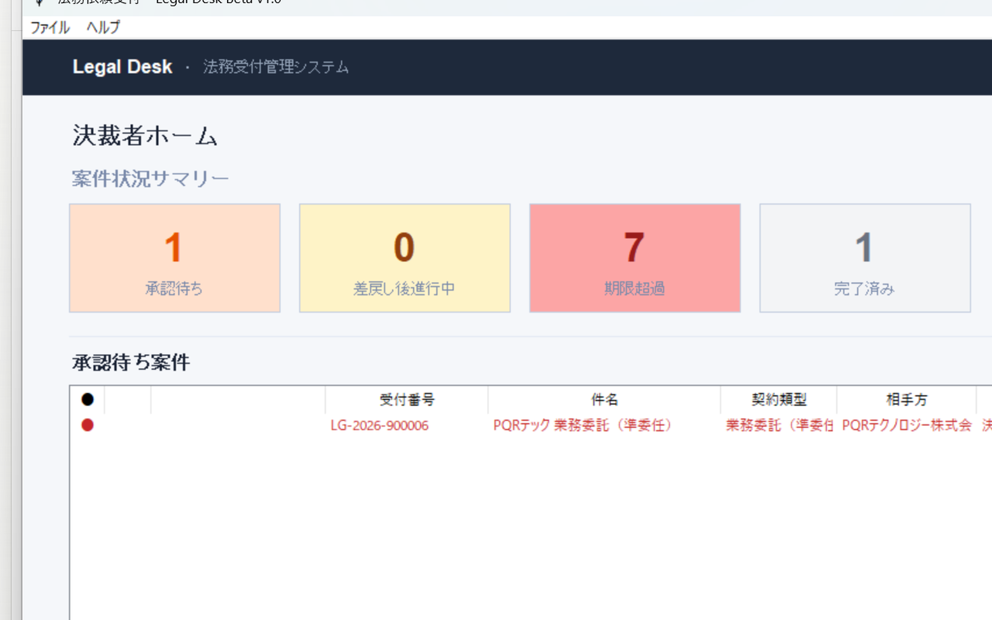Sort the table by 受付番号 column

(406, 399)
